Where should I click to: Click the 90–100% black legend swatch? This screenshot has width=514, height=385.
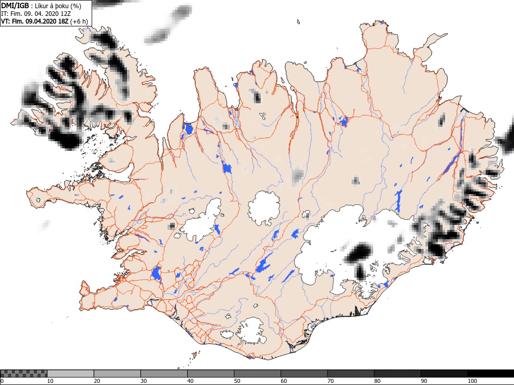coord(444,374)
